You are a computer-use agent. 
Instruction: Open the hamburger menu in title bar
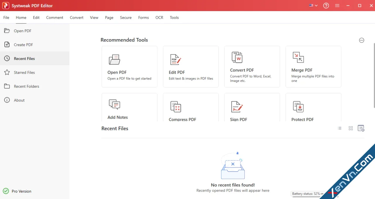click(x=337, y=6)
